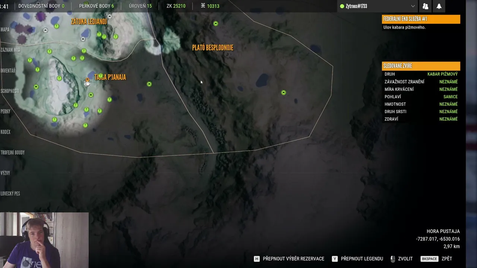The height and width of the screenshot is (268, 477).
Task: Select question mark on the snowy plateau
Action: [59, 78]
